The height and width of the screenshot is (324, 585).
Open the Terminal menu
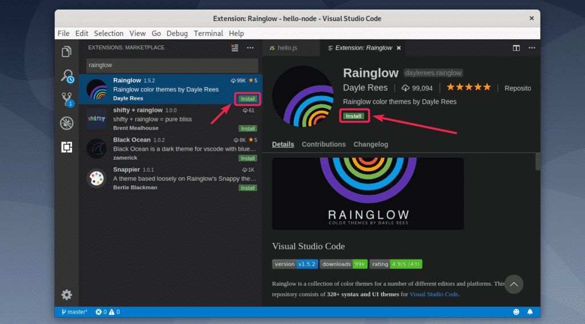tap(208, 33)
